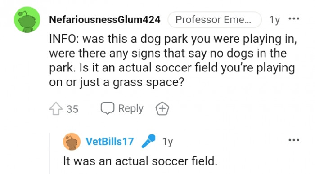Open the NefariousnessGlum424 username profile
The width and height of the screenshot is (315, 174).
105,20
